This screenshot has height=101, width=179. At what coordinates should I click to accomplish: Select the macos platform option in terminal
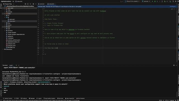click(6, 90)
